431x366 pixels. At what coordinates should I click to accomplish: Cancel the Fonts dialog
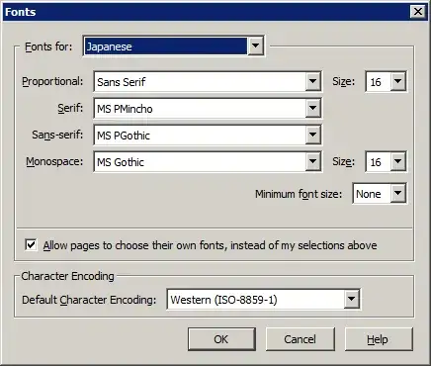click(301, 339)
